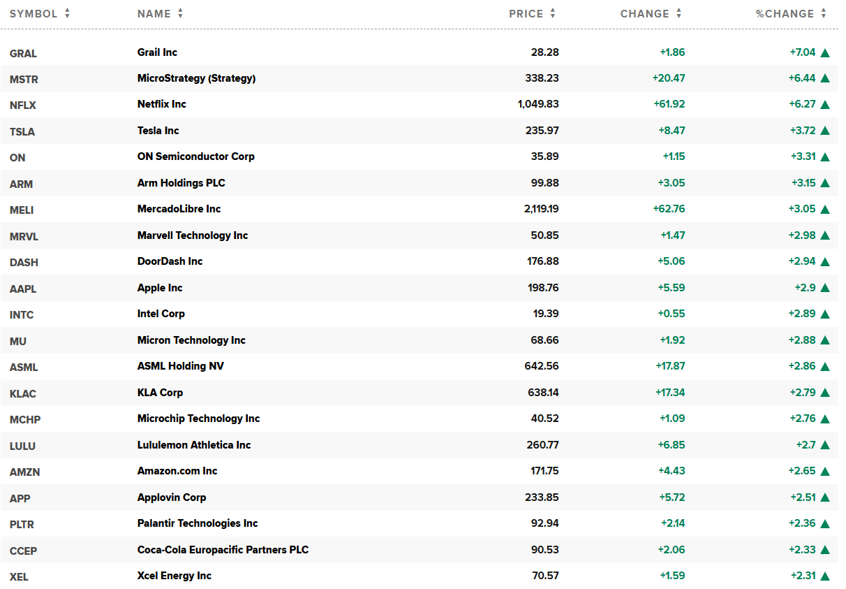The height and width of the screenshot is (589, 846).
Task: Click Micron Technology Inc name
Action: [x=191, y=340]
